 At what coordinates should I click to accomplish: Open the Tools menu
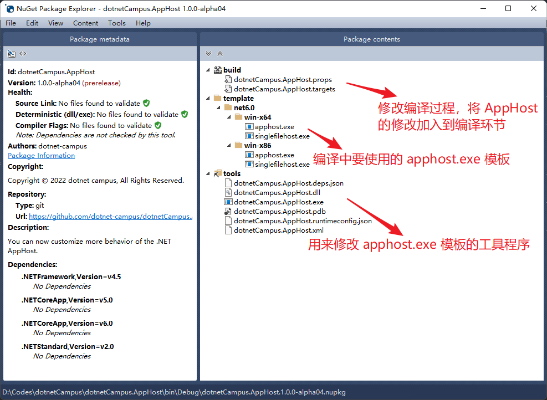pos(116,23)
